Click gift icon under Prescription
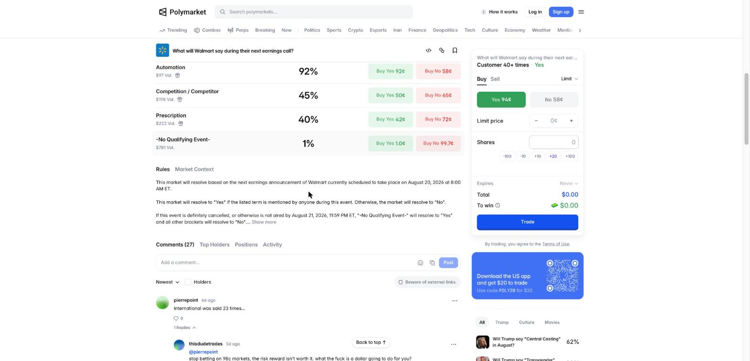 181,123
